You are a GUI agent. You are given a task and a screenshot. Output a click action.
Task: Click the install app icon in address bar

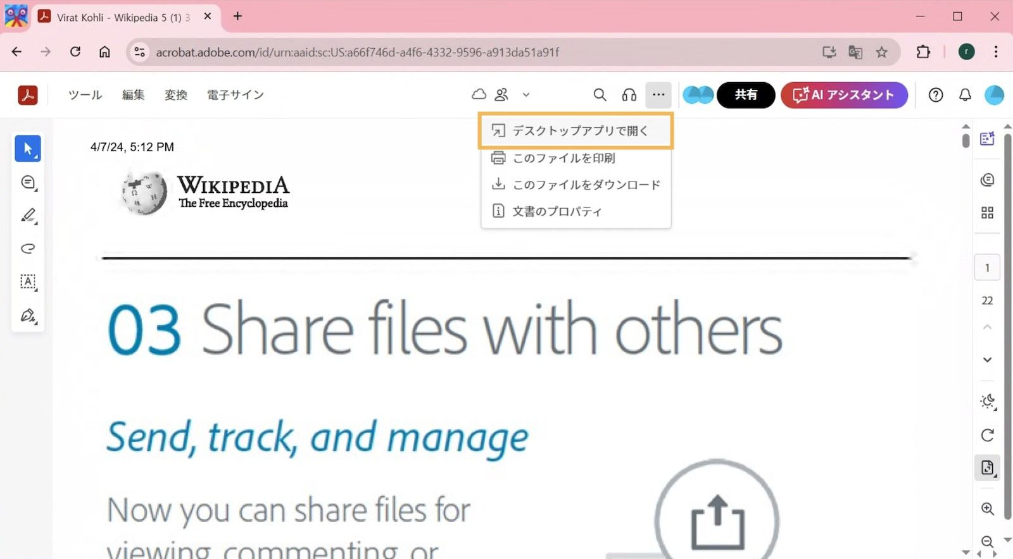[829, 52]
